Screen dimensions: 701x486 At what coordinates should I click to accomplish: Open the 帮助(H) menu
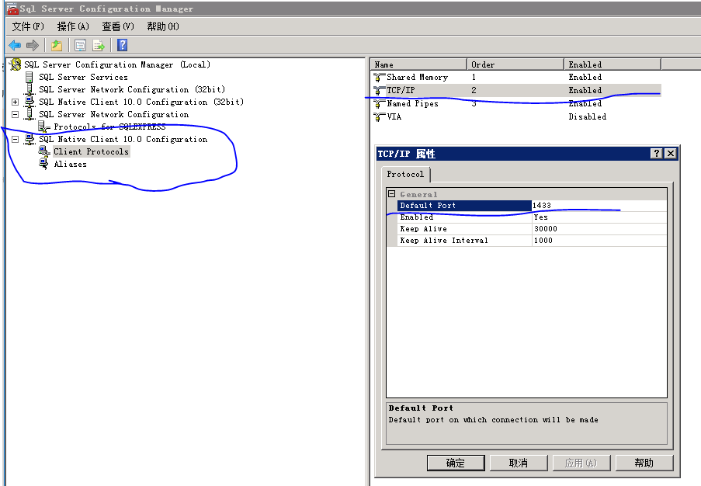pyautogui.click(x=163, y=26)
